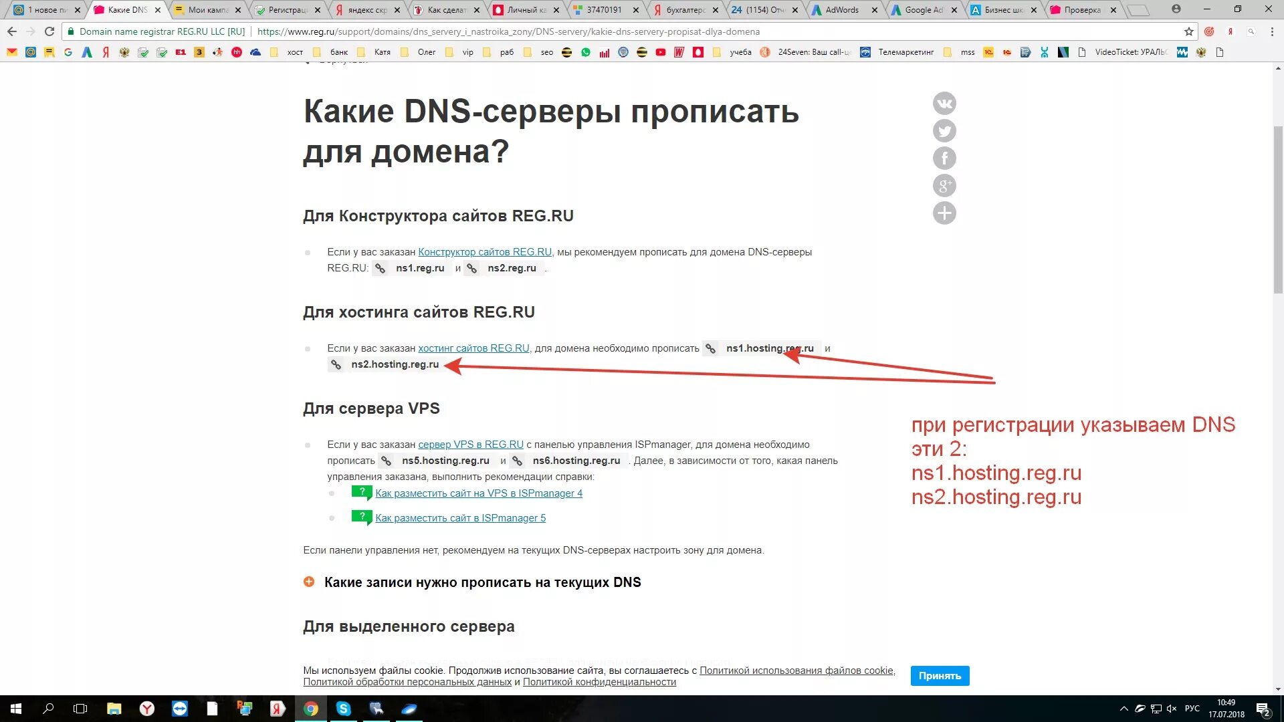The height and width of the screenshot is (722, 1284).
Task: Copy link icon beside ns2.hosting.reg.ru
Action: [x=336, y=364]
